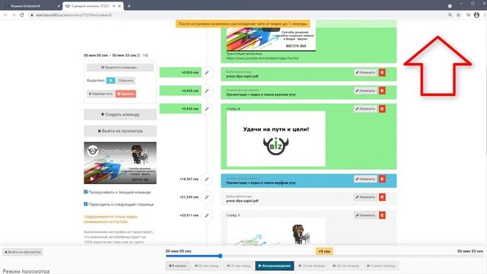Screen dimensions: 487x274
Task: Play the YouTube preview video
Action: tap(92, 179)
